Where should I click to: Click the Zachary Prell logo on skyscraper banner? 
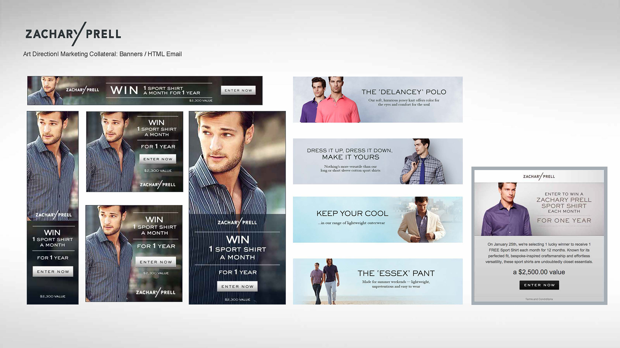tap(54, 215)
